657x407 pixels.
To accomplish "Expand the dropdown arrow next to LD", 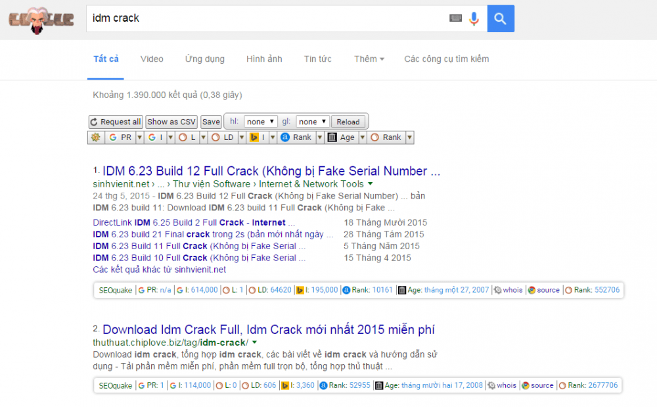I will [242, 137].
